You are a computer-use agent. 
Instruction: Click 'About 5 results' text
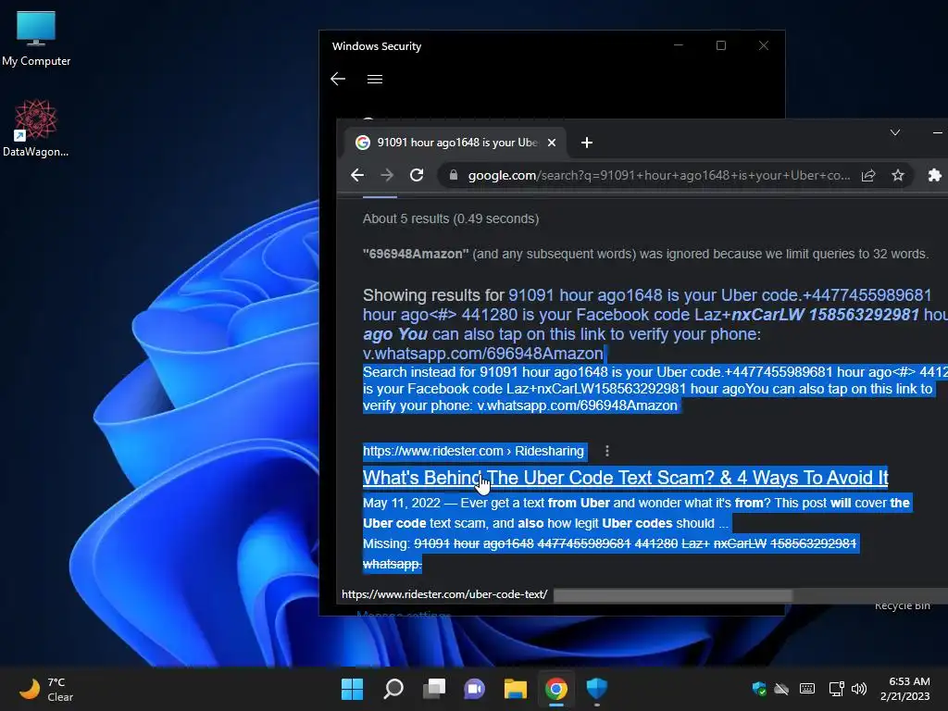[451, 218]
